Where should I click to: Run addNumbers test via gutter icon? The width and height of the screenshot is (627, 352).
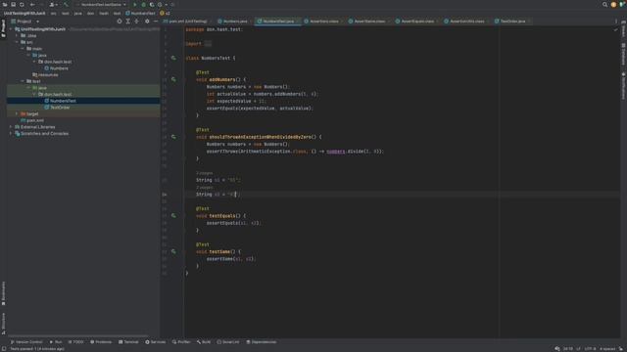tap(173, 79)
